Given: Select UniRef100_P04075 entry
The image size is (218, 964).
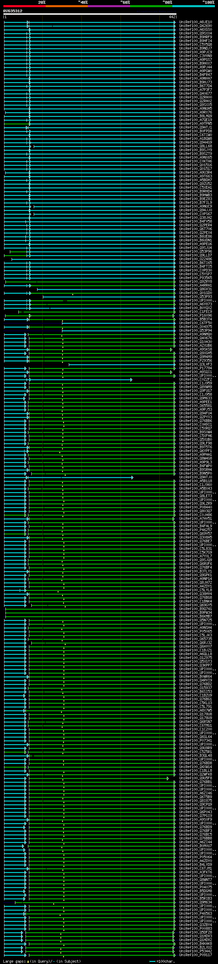Looking at the screenshot, I should click(196, 887).
